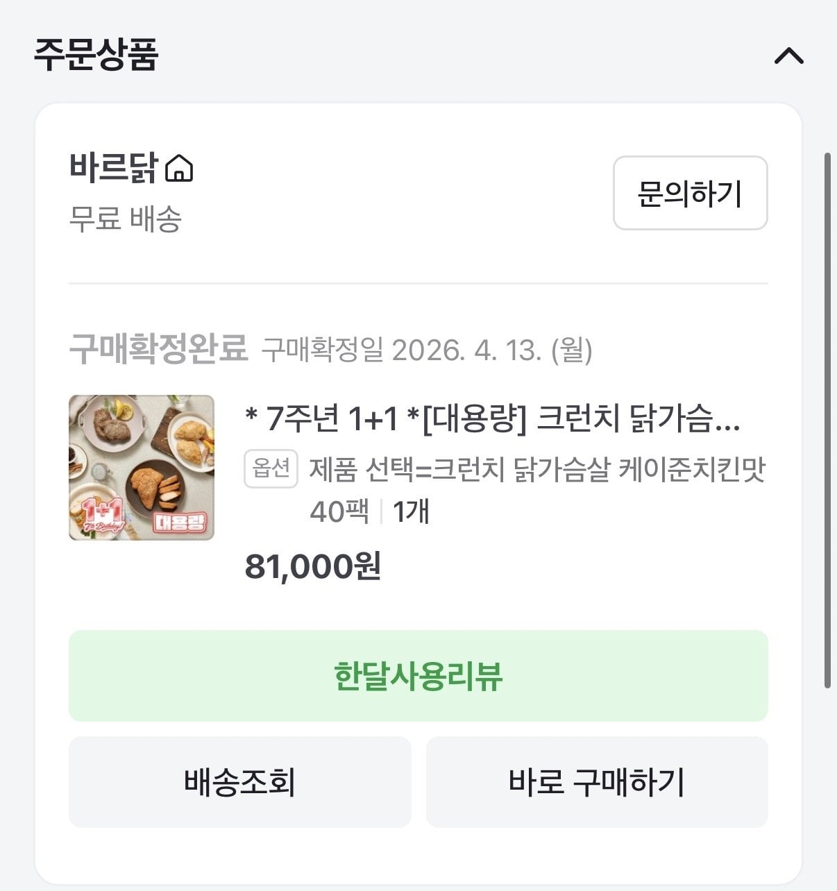Select the 바르닭 store name
The height and width of the screenshot is (891, 837).
[114, 167]
